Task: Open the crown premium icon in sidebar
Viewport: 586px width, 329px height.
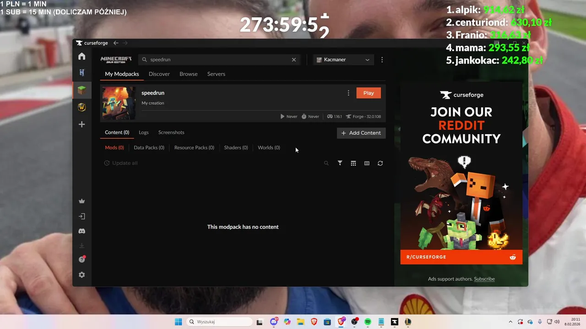Action: click(82, 201)
